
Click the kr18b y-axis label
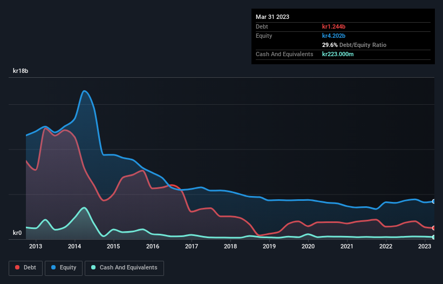point(21,71)
